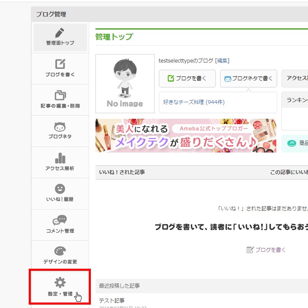Image resolution: width=308 pixels, height=308 pixels.
Task: Open the 美人になれる メイクテク banner
Action: click(186, 136)
